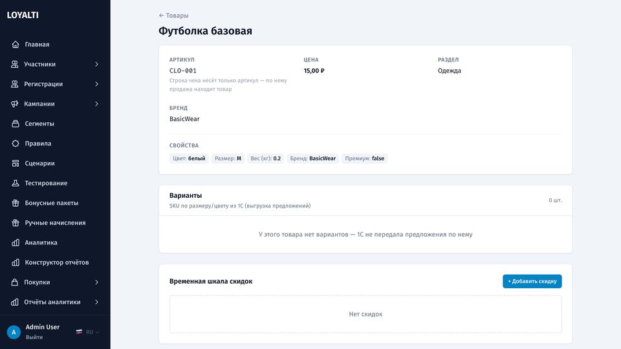Open the Сегменты menu item

(55, 123)
